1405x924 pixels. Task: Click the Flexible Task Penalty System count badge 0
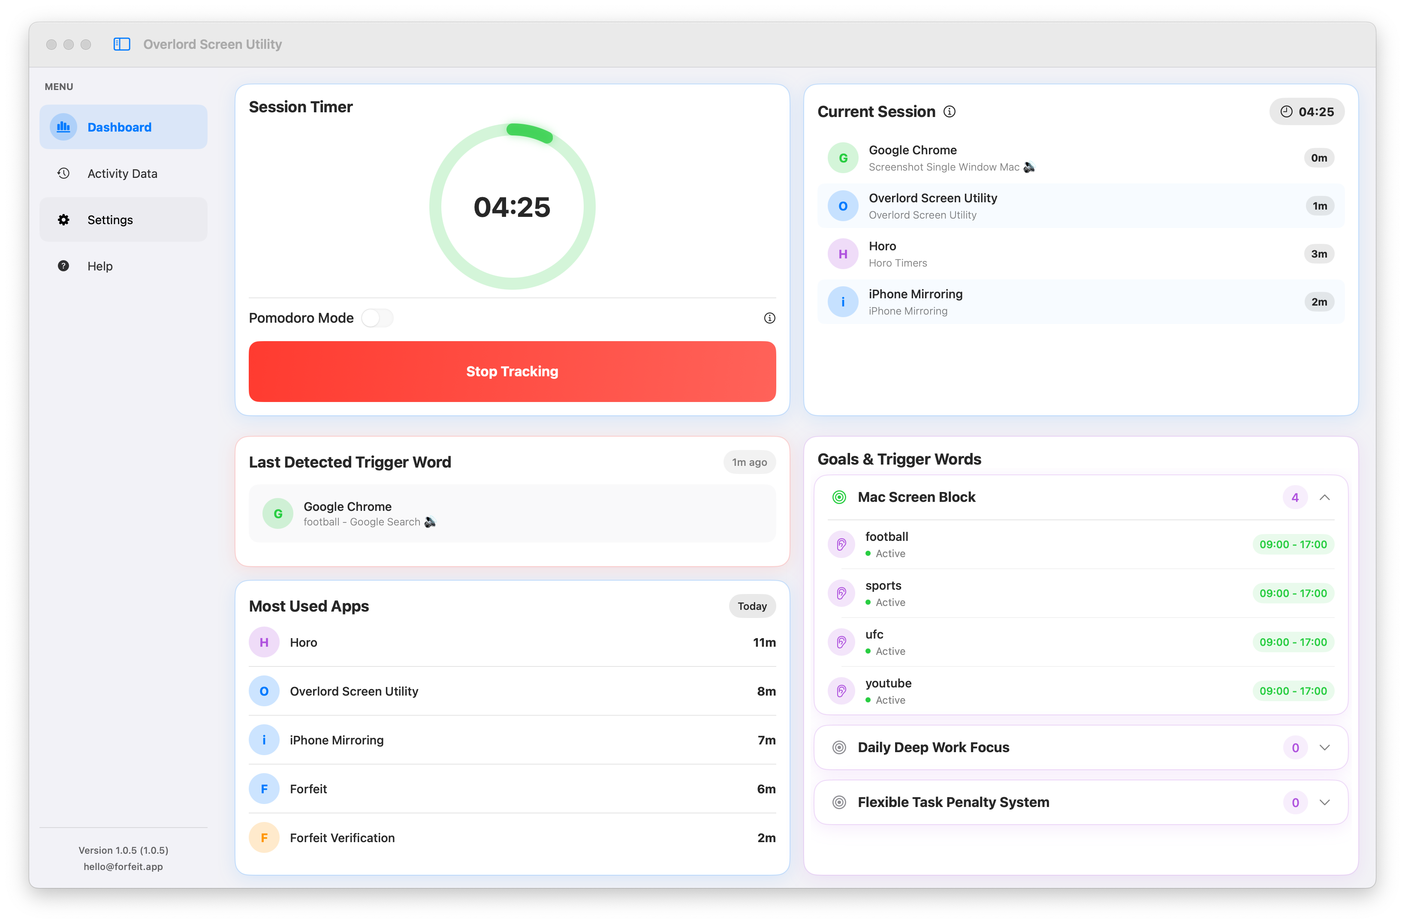[x=1295, y=802]
